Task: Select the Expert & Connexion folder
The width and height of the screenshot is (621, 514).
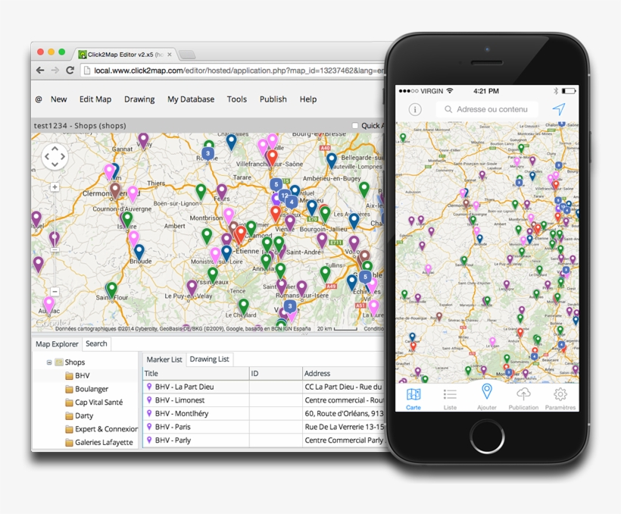Action: pos(101,429)
